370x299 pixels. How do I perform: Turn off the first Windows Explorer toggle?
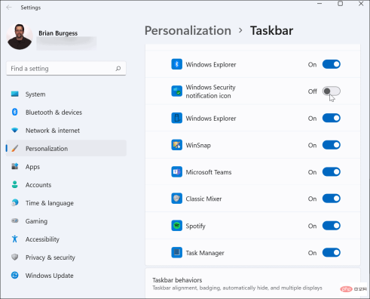click(332, 64)
